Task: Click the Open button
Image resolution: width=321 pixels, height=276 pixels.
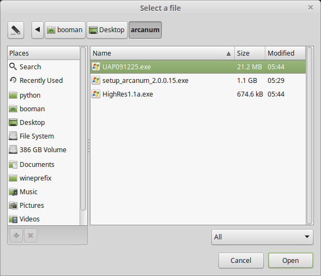Action: pos(290,260)
